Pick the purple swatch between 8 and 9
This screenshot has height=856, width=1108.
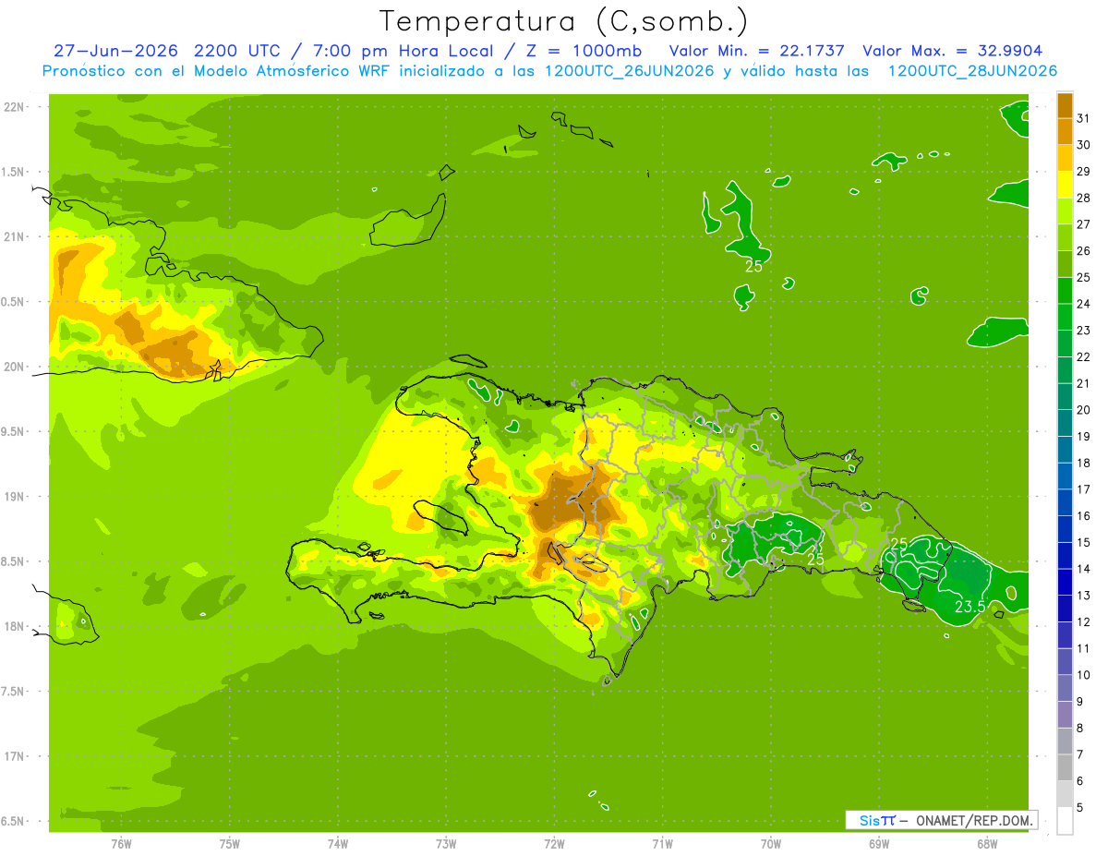click(1065, 714)
